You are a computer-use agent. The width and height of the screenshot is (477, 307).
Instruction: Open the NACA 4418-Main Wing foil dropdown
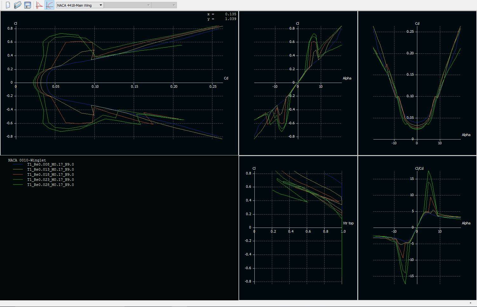click(80, 5)
